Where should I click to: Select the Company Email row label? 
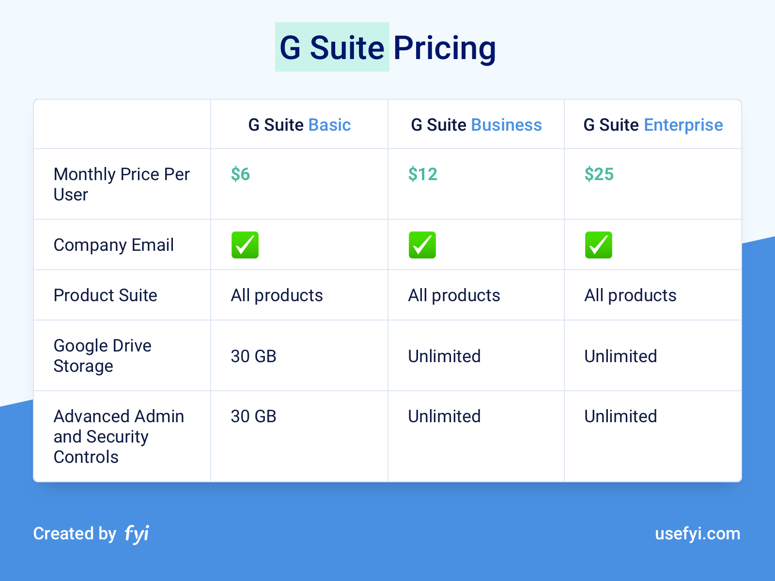[x=114, y=245]
